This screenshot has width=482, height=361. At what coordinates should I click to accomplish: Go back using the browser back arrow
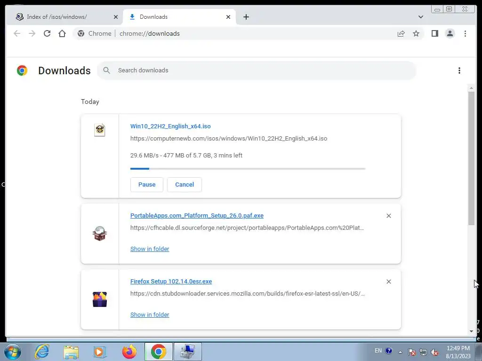point(17,33)
